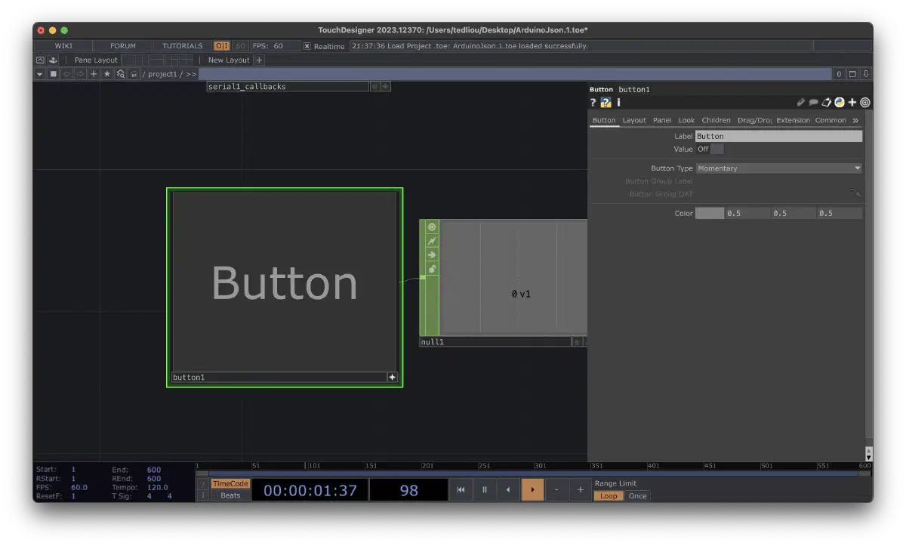Open the TUTORIALS menu item

tap(181, 45)
